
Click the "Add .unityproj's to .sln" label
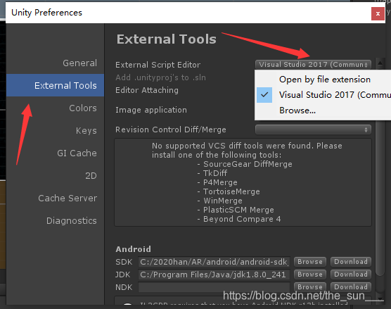160,77
